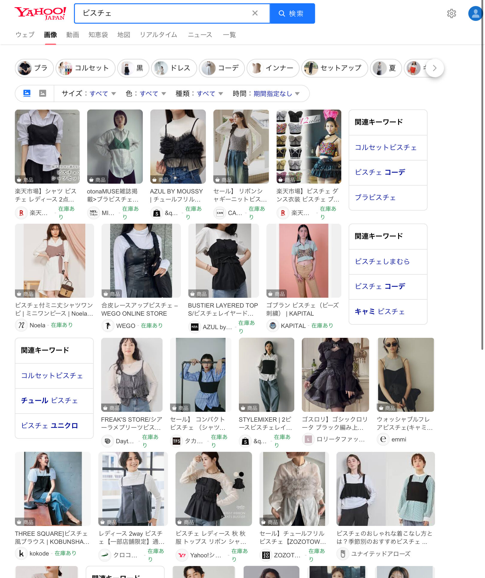485x578 pixels.
Task: Open the 12 color dance costume bustier thumbnail
Action: coord(309,146)
